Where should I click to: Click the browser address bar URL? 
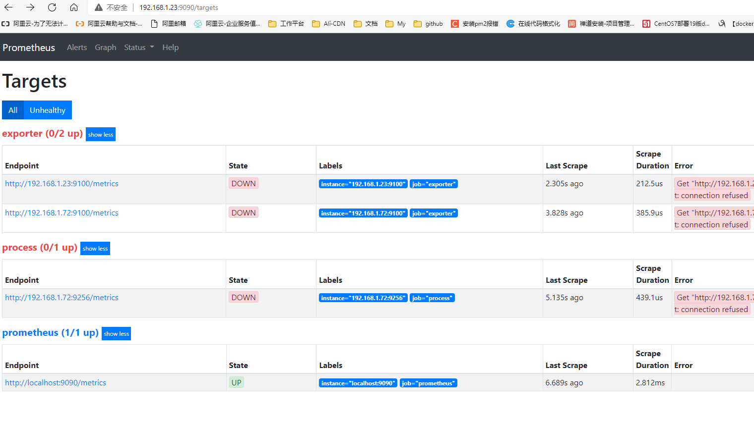tap(179, 7)
